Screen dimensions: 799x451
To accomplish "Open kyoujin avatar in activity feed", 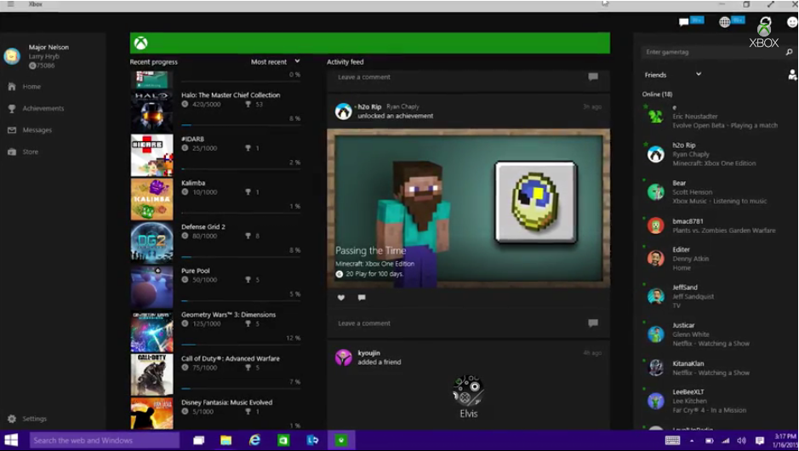I will coord(344,357).
